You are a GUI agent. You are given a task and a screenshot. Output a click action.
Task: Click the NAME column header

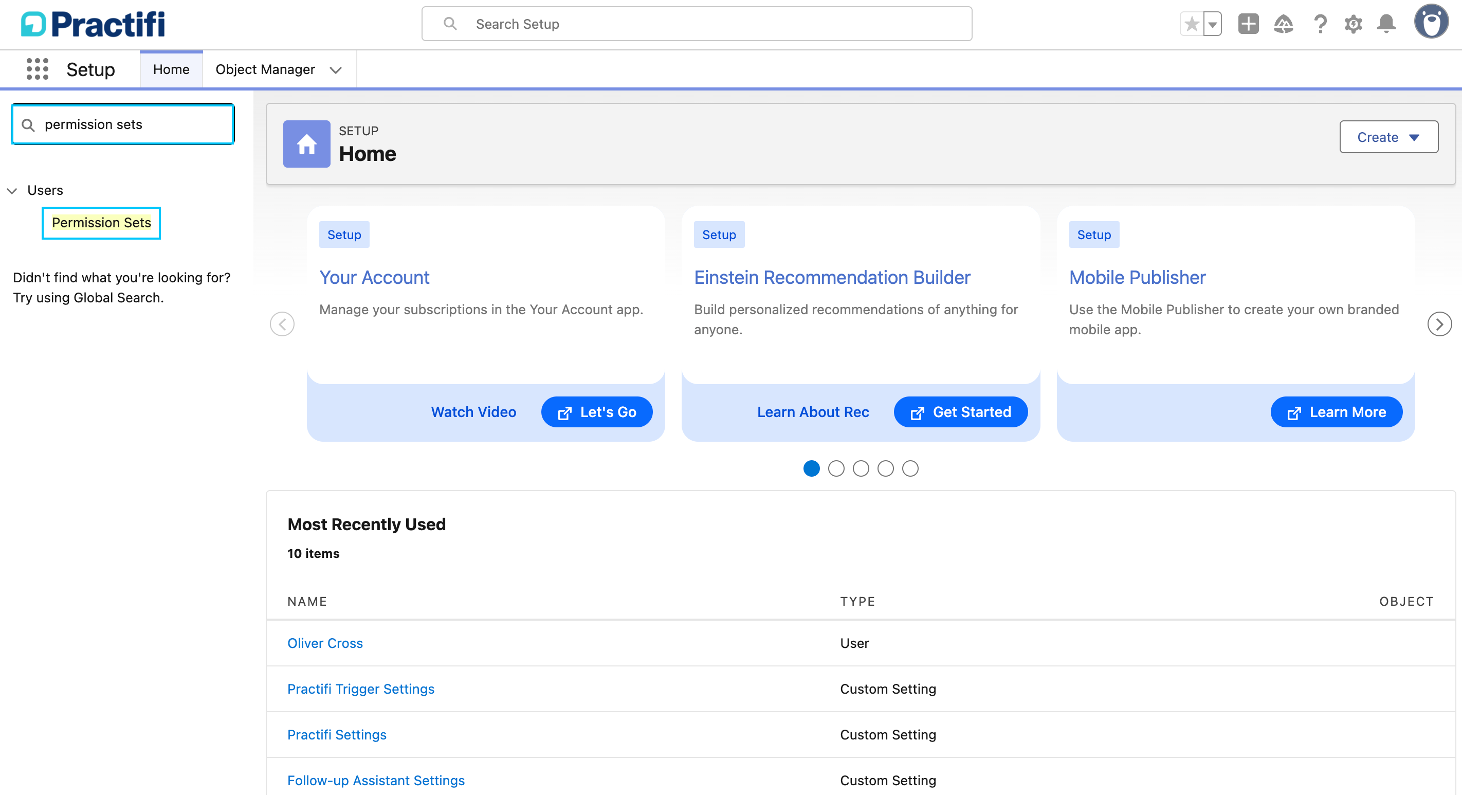(x=307, y=601)
